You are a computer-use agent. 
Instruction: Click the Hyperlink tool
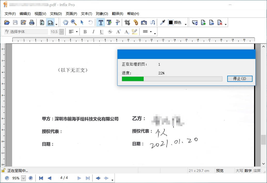pos(136,22)
